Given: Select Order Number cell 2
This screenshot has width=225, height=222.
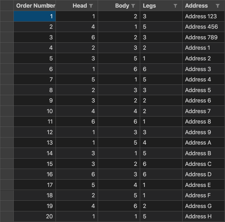Looking at the screenshot, I should coord(35,27).
